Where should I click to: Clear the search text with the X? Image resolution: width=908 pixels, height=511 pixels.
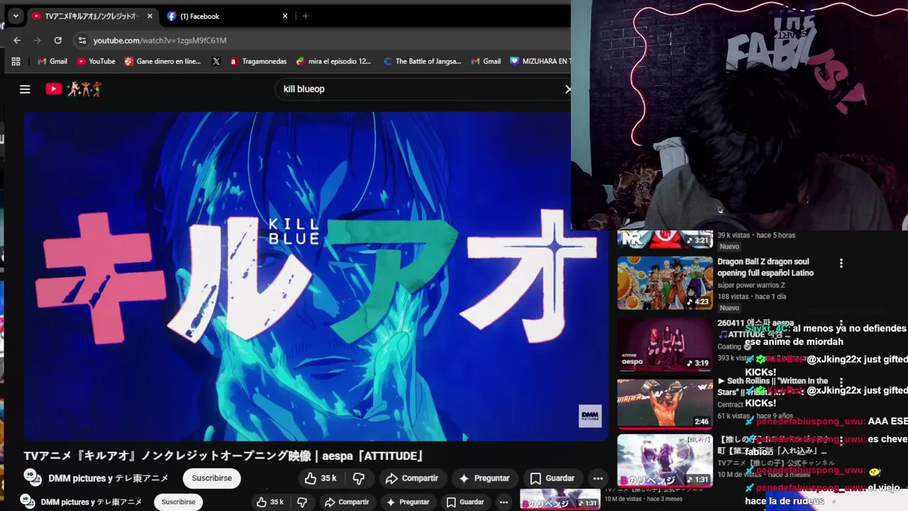click(567, 89)
